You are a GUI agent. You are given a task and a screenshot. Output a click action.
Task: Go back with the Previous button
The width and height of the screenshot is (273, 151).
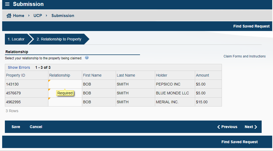coord(227,127)
